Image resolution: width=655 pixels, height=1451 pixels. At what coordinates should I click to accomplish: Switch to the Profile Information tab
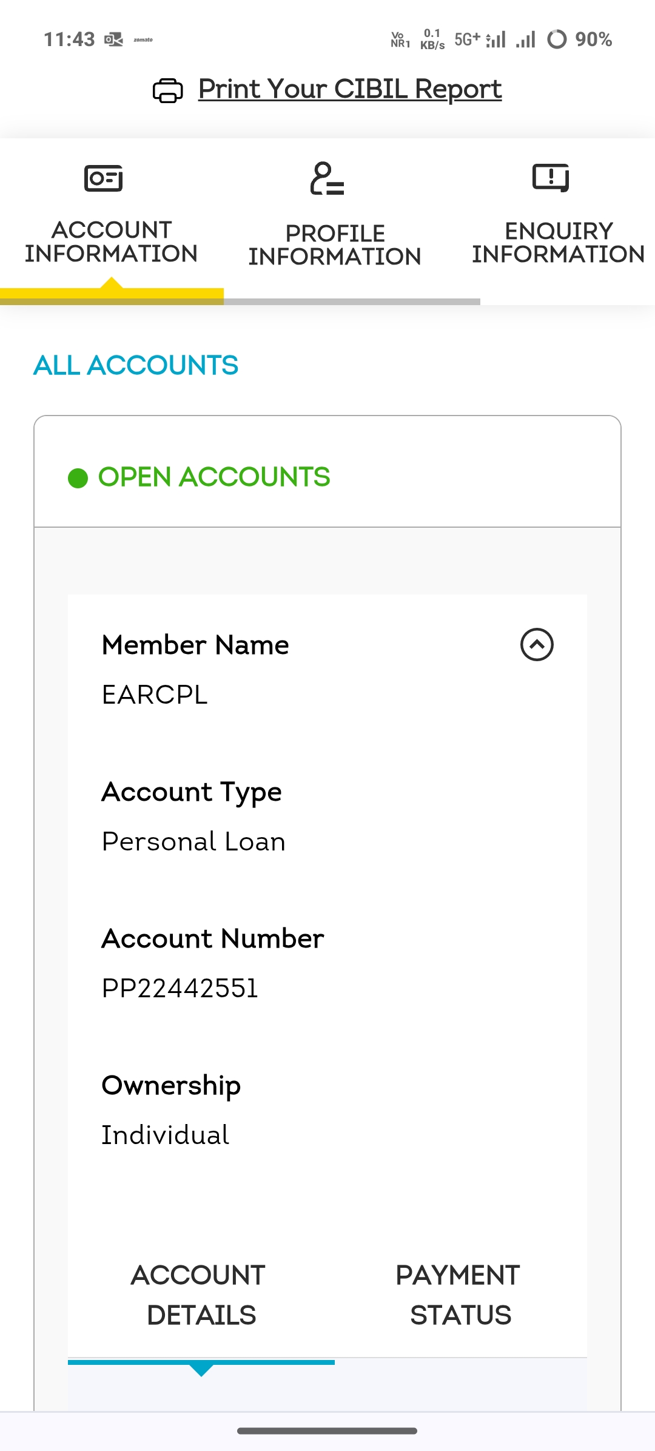(335, 244)
